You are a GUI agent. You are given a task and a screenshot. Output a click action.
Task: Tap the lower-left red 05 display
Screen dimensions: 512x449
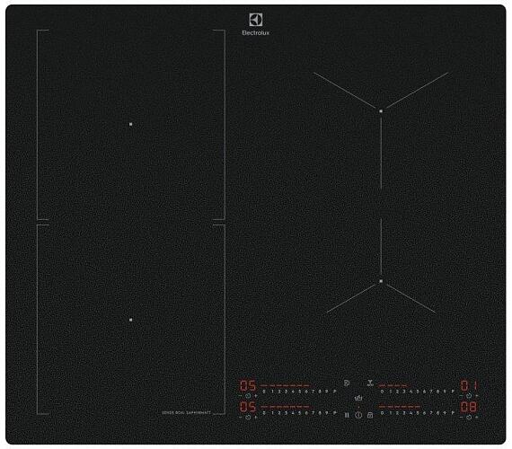click(x=248, y=407)
